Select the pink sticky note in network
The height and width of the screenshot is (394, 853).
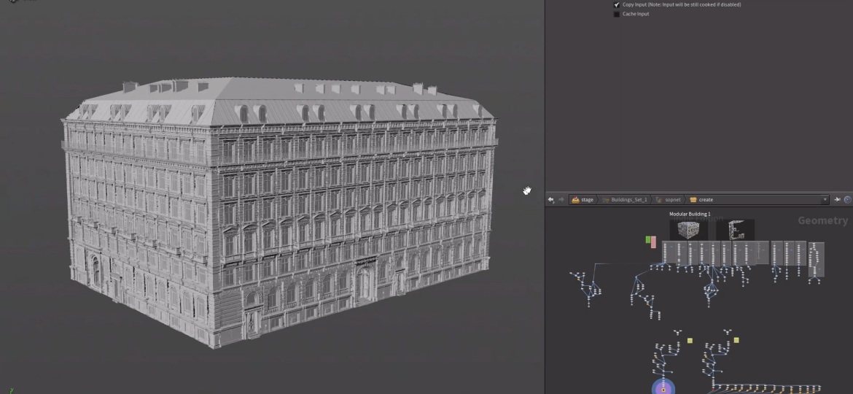(653, 242)
